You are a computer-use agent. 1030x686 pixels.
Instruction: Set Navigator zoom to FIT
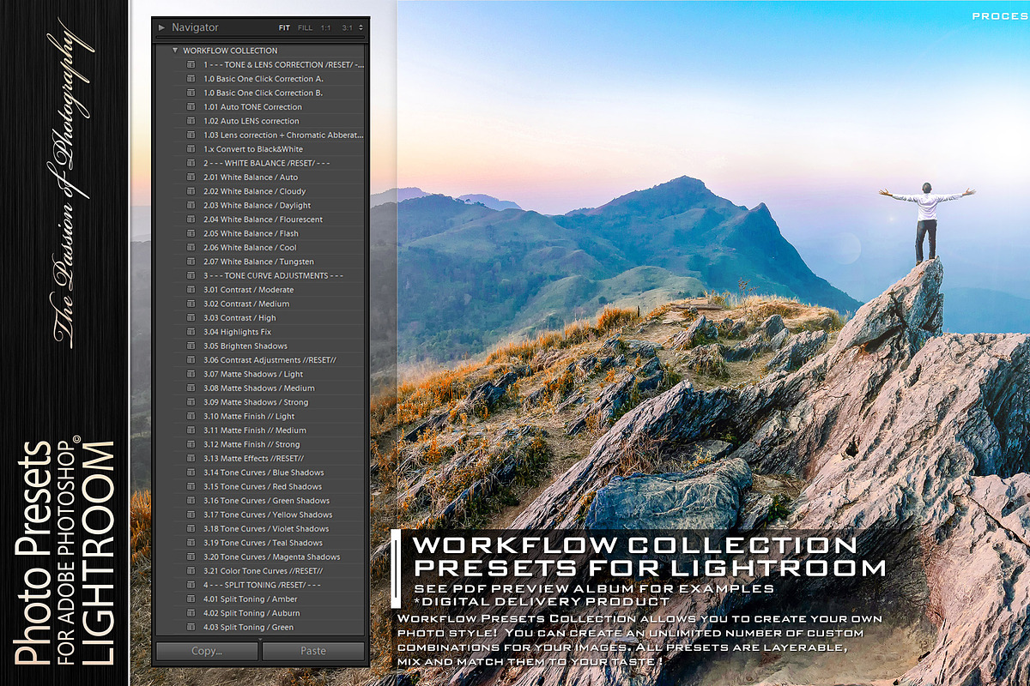284,27
